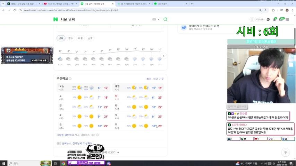Open the 날씨뉴스 related link
Screen dimensions: 296x166
(x=67, y=144)
